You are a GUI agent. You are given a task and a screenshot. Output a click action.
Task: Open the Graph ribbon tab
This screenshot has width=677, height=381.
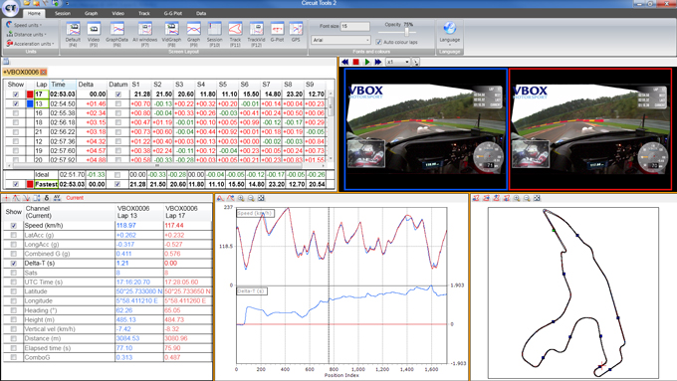92,13
